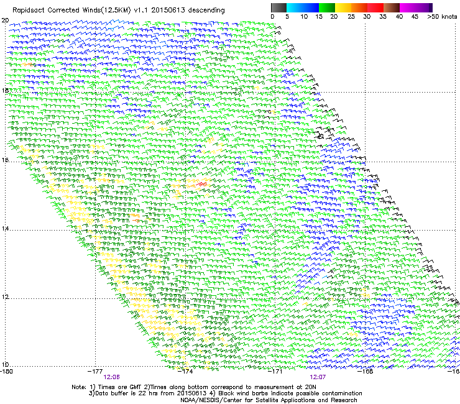Screen dimensions: 460x404
Task: Click the purple "12:07" time label
Action: (x=318, y=377)
